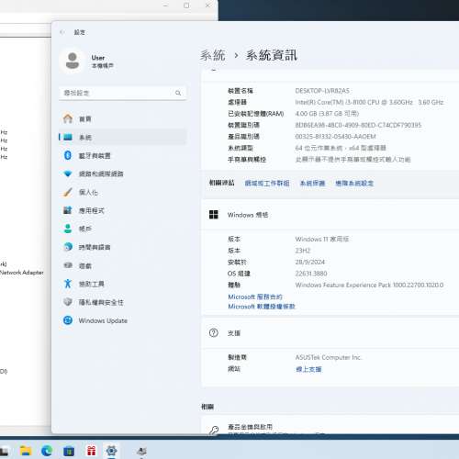459x459 pixels.
Task: Click the edition value Windows 11
Action: [322, 239]
